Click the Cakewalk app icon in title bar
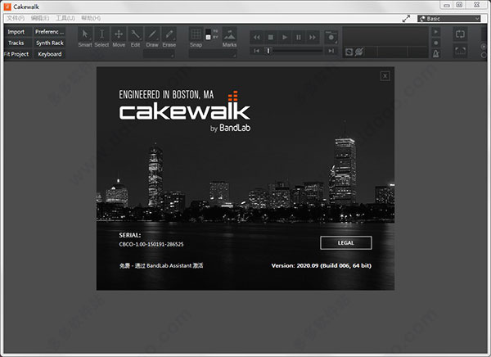The image size is (491, 357). 7,7
